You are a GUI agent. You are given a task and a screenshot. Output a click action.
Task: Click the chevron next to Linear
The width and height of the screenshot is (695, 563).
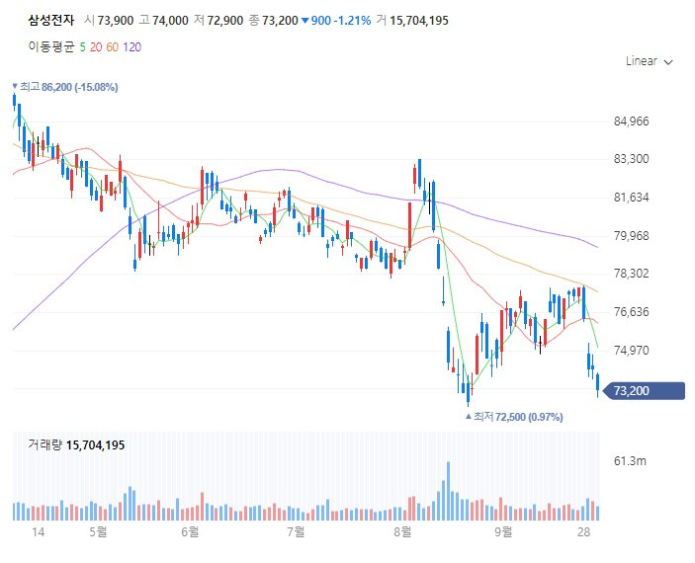click(x=668, y=62)
